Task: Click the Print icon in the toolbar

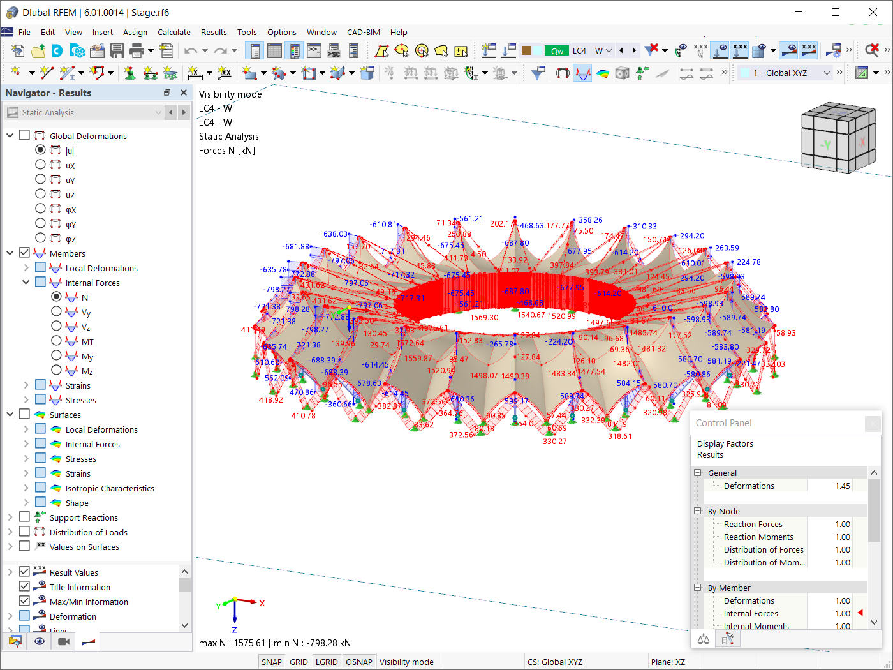Action: (x=136, y=50)
